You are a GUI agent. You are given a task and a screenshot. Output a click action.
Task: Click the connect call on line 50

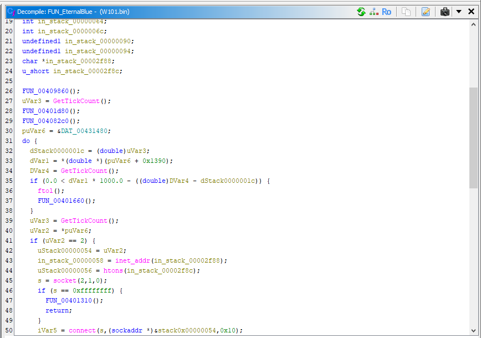(83, 330)
